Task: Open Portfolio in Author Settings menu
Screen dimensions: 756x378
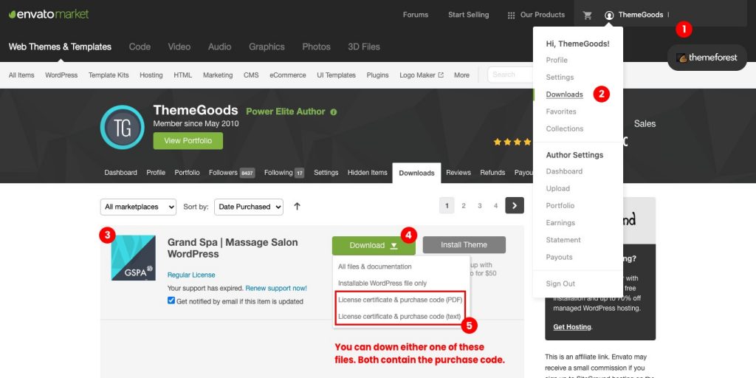Action: coord(560,205)
